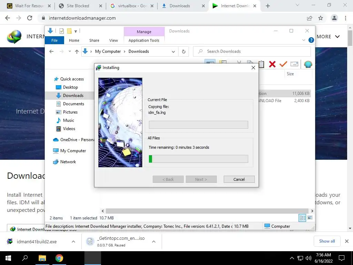This screenshot has width=353, height=265.
Task: Click the volume speaker tray icon
Action: point(309,258)
